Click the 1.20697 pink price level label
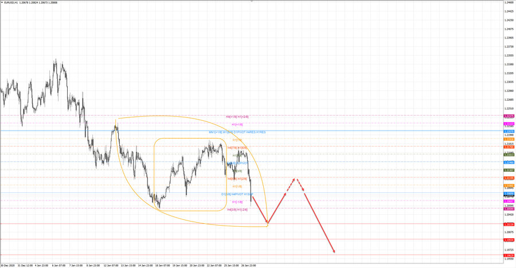 (509, 201)
